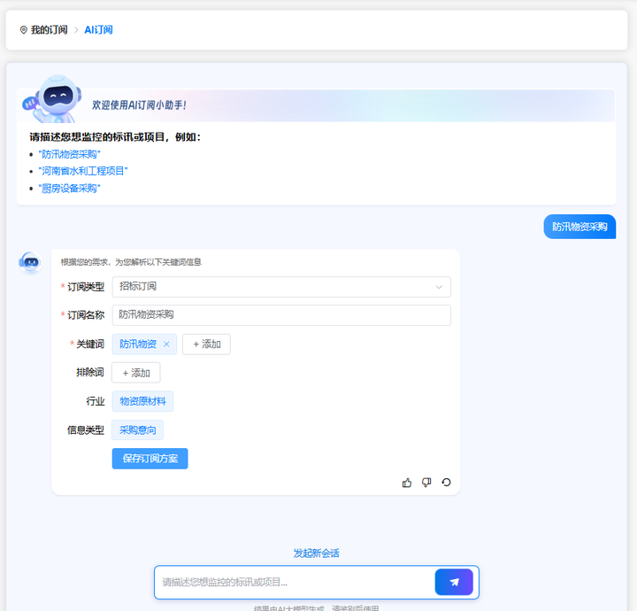Choose example "河南省水利工程项目" link
This screenshot has width=637, height=611.
(x=83, y=171)
